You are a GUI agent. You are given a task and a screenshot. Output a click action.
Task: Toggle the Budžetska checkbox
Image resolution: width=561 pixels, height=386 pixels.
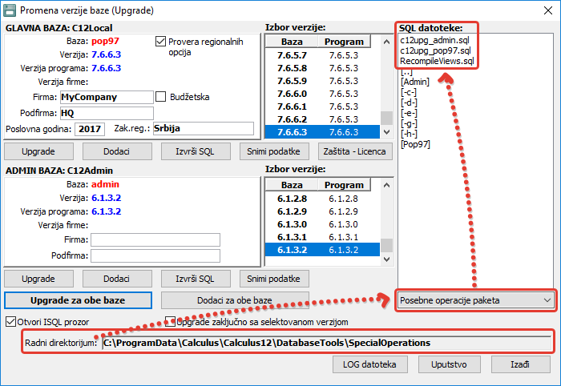tap(161, 97)
